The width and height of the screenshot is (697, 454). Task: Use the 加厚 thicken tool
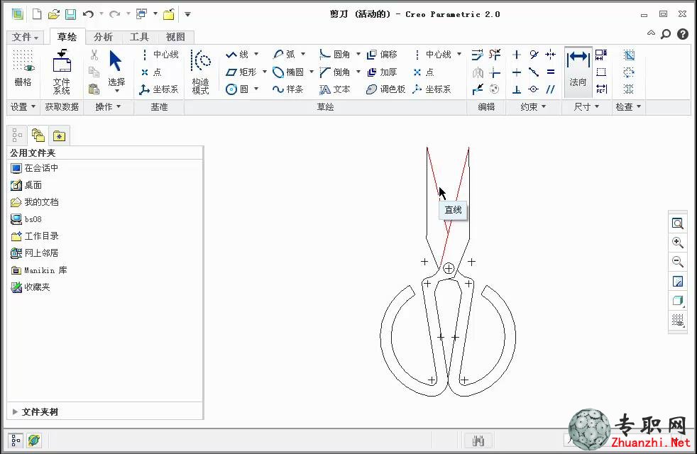[382, 72]
